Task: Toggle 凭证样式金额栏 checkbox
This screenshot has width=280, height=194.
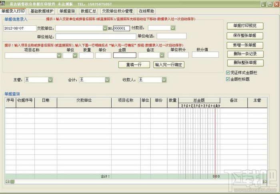Action: 228,73
